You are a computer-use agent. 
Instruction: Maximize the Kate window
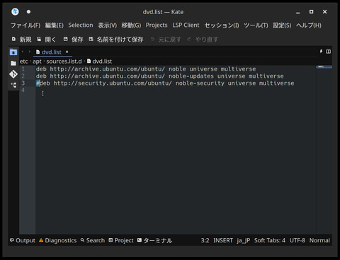click(312, 12)
